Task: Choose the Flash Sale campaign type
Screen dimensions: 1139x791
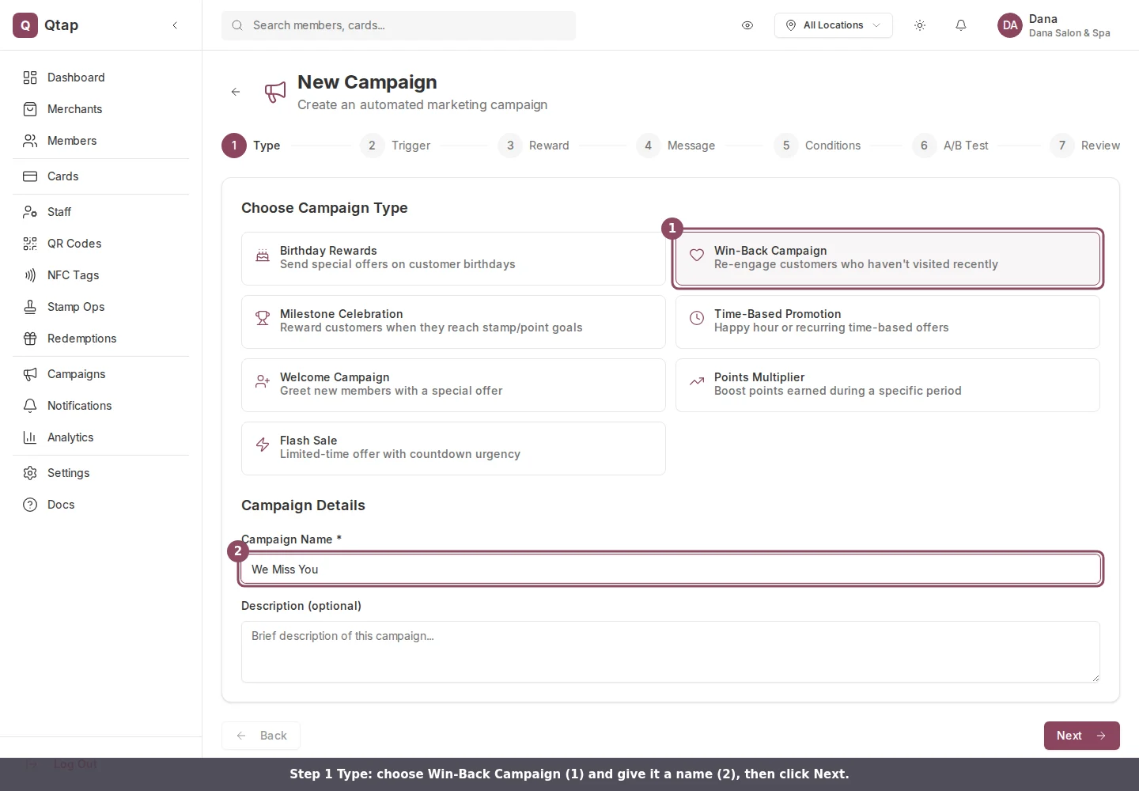Action: pos(453,448)
